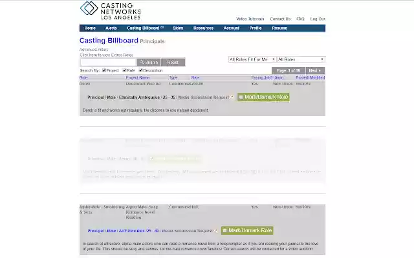Screen dimensions: 414x258
Task: Open the Resume menu item
Action: (279, 28)
